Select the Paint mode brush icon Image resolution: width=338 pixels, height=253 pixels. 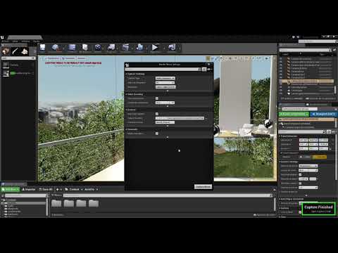(15, 51)
